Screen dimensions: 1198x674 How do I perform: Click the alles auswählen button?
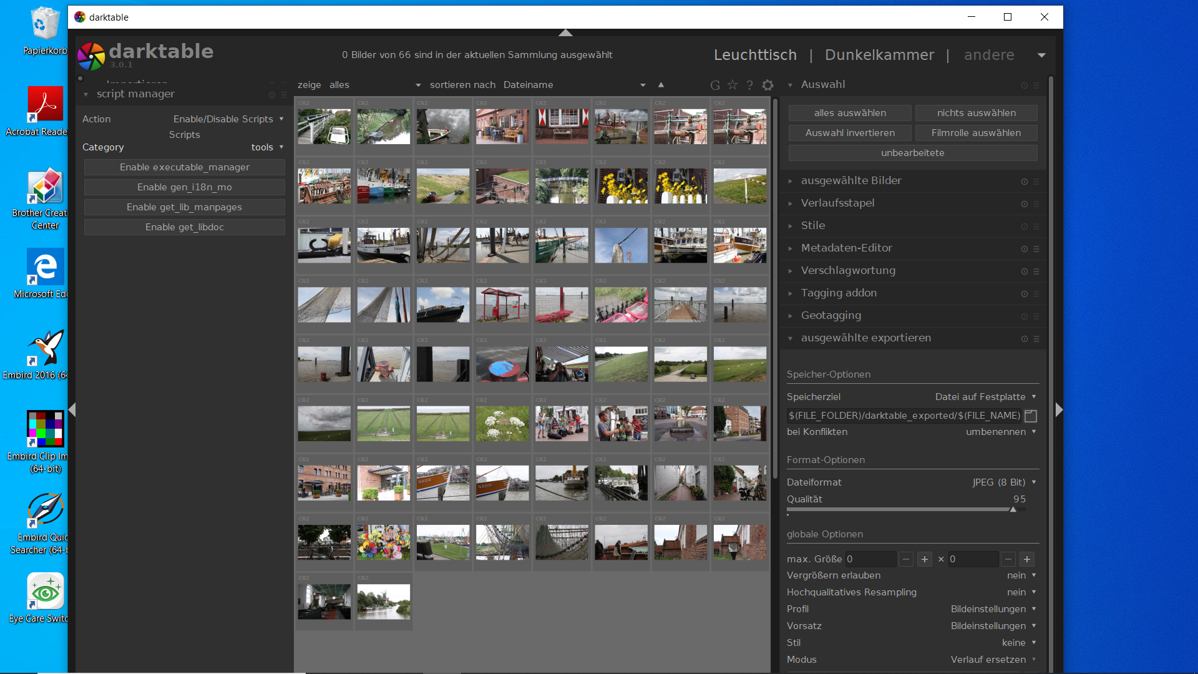[849, 113]
